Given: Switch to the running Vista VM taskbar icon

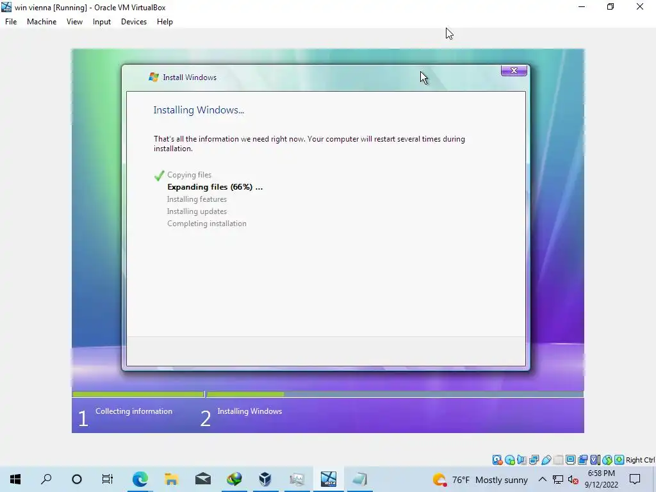Looking at the screenshot, I should coord(329,479).
